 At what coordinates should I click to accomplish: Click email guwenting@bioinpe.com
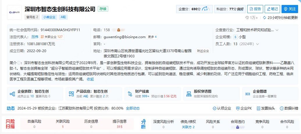[x=124, y=37]
